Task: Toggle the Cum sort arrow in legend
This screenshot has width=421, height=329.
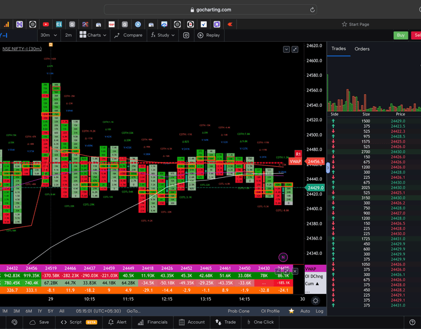Action: (x=317, y=283)
